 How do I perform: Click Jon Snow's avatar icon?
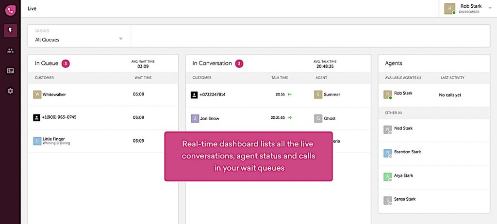[195, 118]
